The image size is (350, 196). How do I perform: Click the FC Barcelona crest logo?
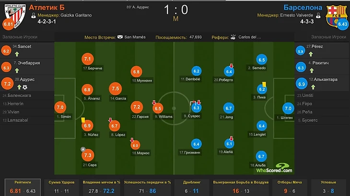click(x=336, y=16)
